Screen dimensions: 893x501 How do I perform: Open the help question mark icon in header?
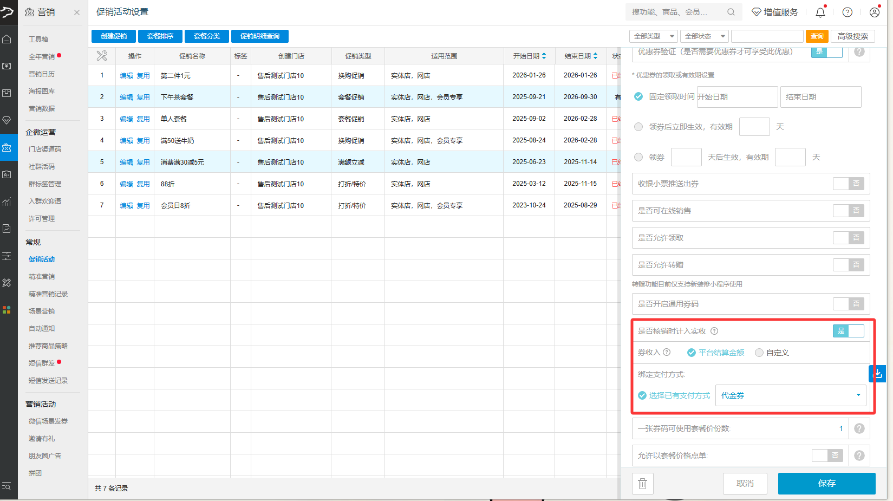point(848,12)
